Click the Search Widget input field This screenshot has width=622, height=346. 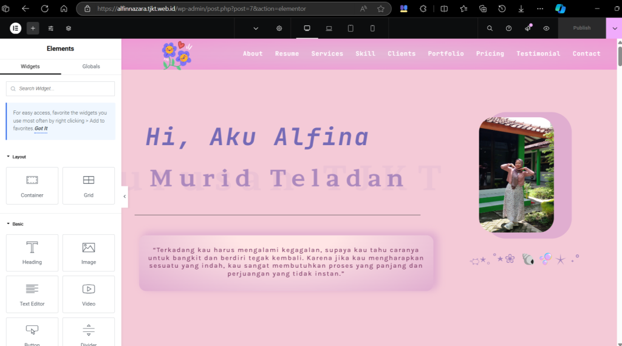coord(61,89)
